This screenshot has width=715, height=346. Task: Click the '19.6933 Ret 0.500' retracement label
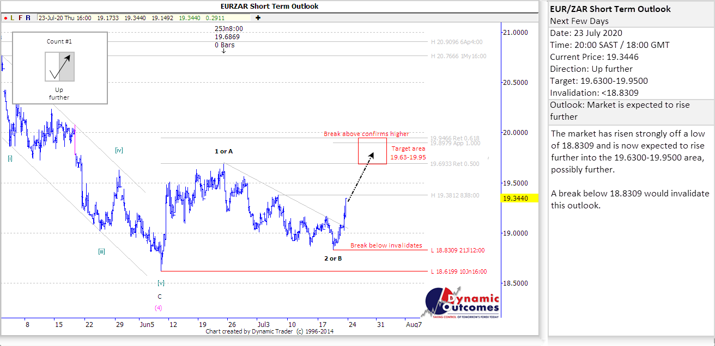point(455,164)
